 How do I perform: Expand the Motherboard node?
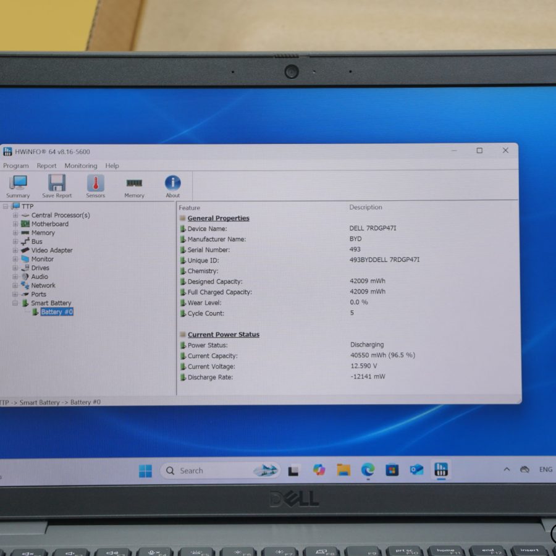pyautogui.click(x=15, y=224)
